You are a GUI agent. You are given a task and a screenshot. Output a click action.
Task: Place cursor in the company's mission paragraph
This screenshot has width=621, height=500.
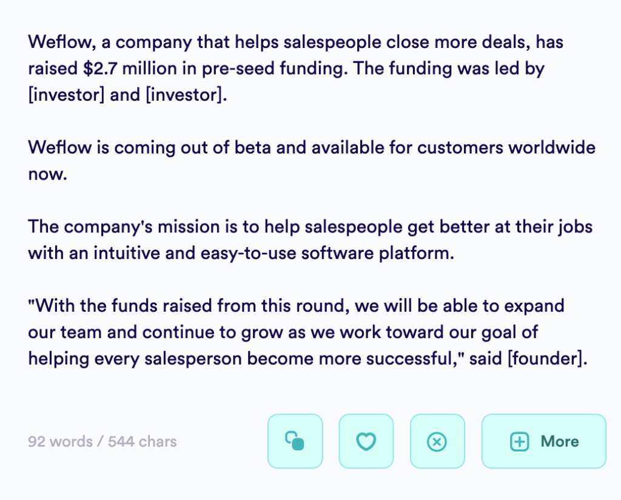click(x=310, y=240)
